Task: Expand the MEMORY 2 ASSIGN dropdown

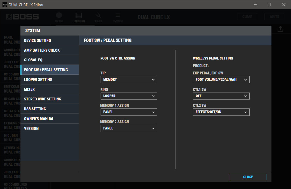Action: [x=129, y=128]
